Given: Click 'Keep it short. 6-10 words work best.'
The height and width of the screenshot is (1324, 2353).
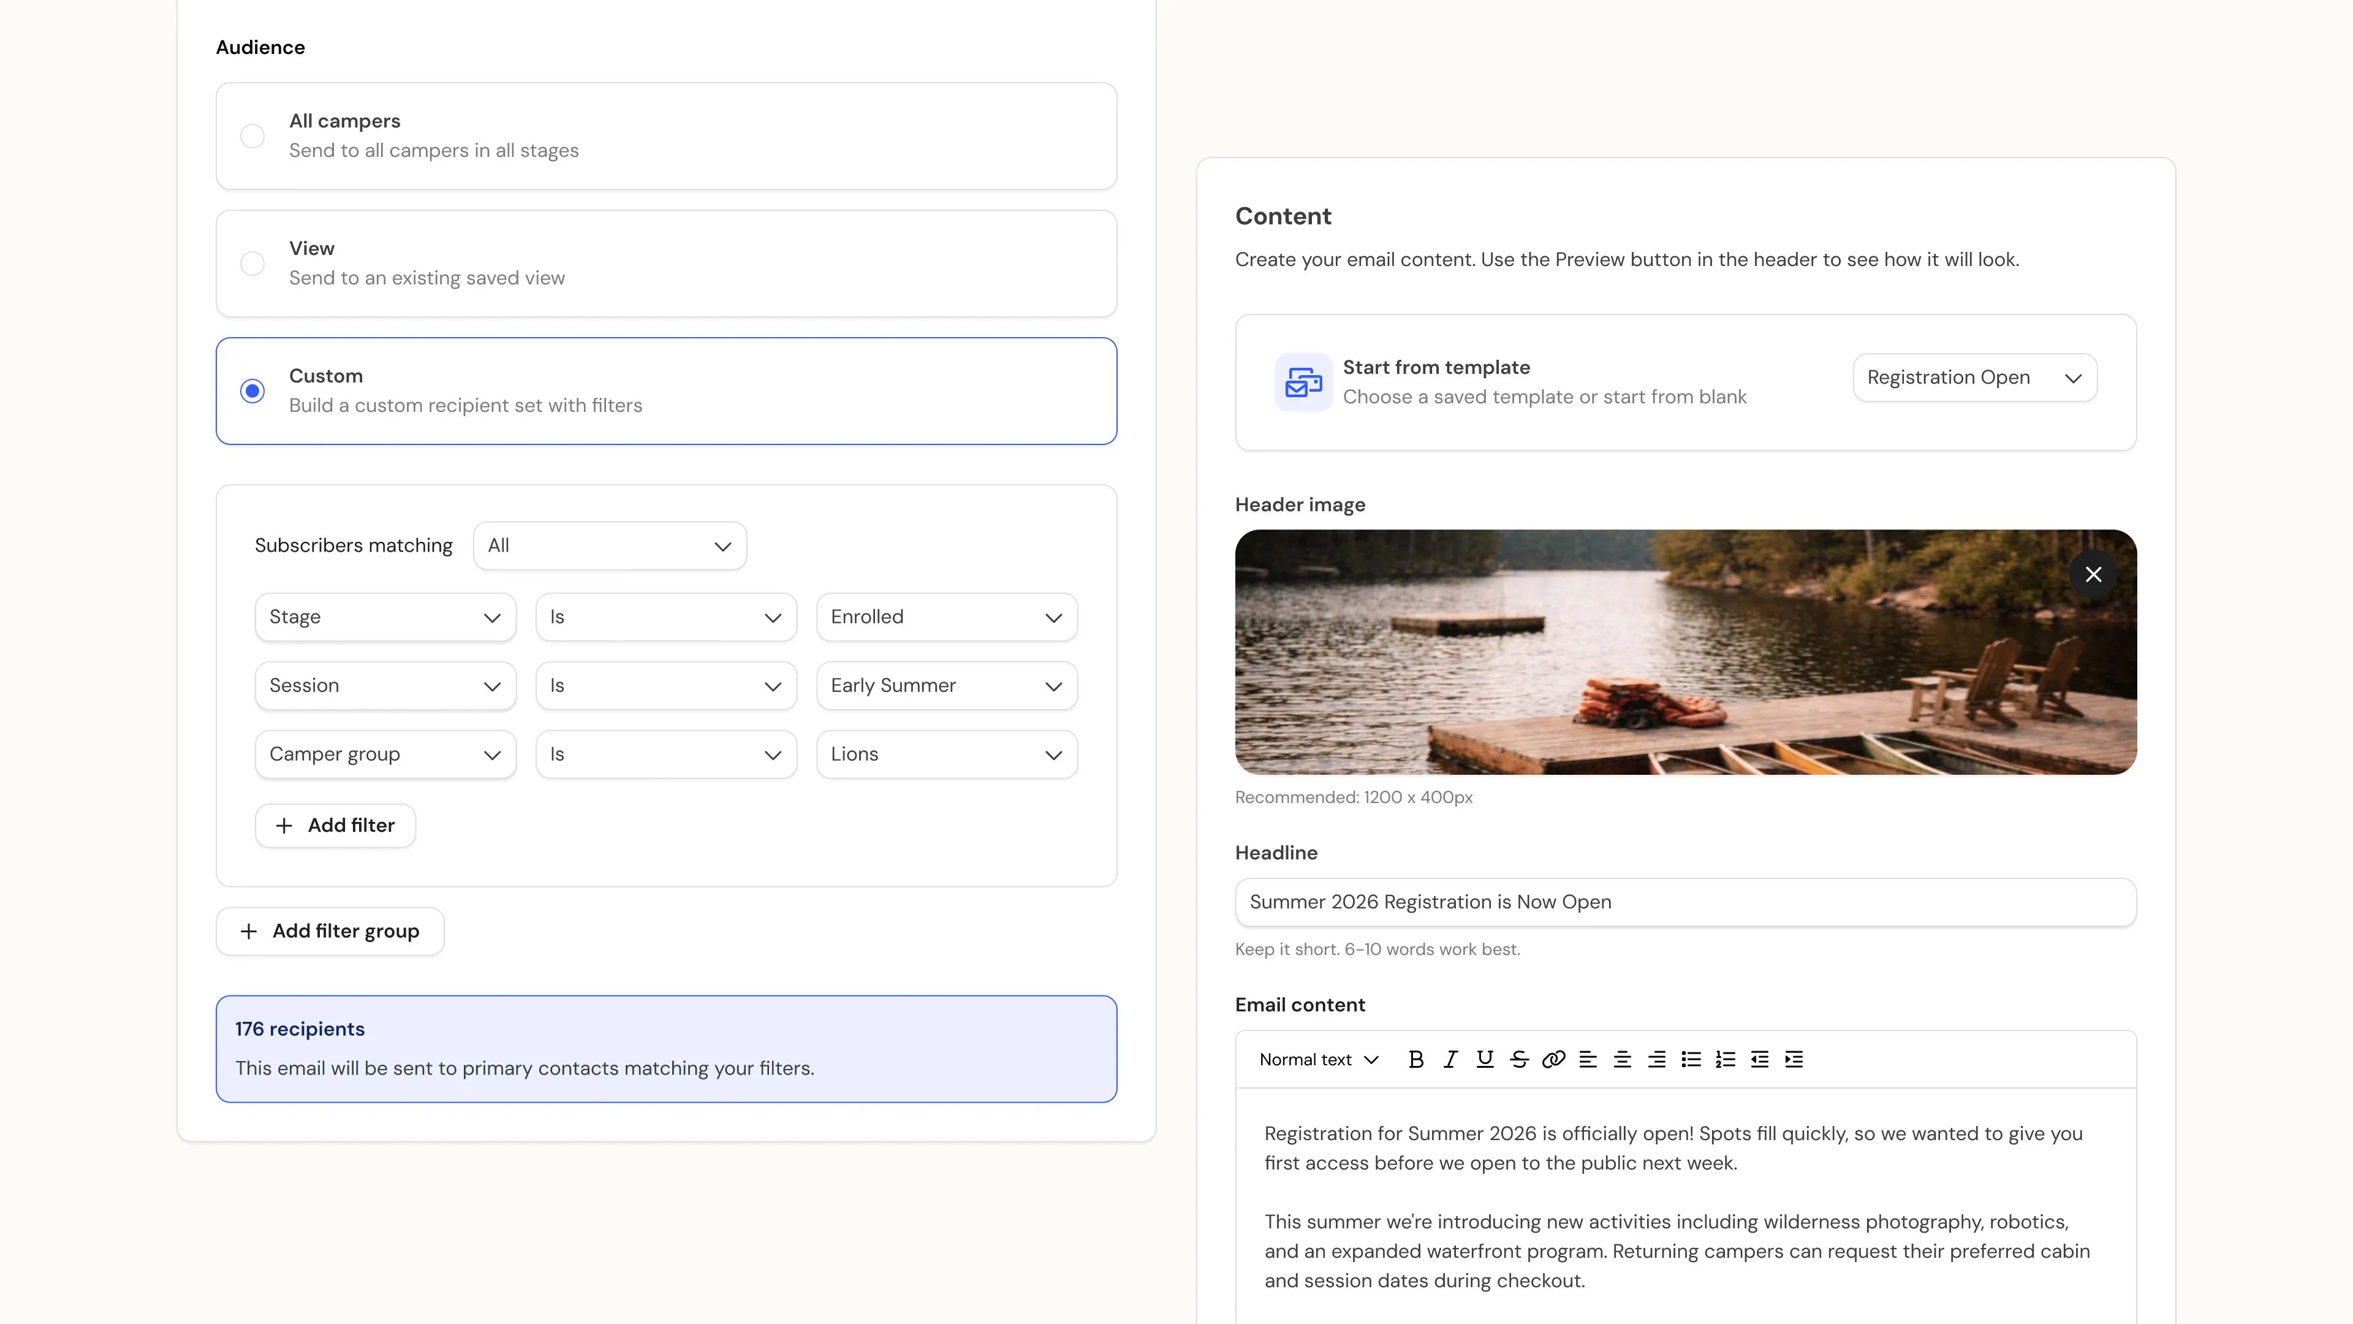Looking at the screenshot, I should 1377,949.
